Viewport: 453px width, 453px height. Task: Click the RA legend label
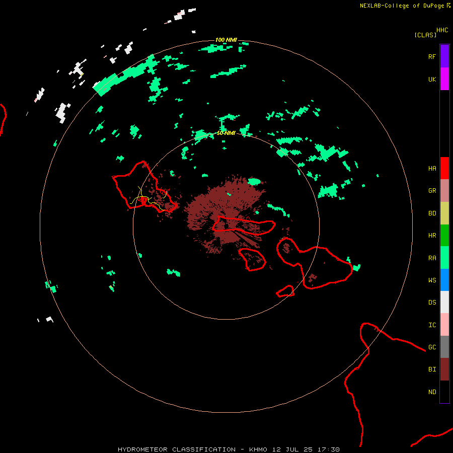(432, 258)
